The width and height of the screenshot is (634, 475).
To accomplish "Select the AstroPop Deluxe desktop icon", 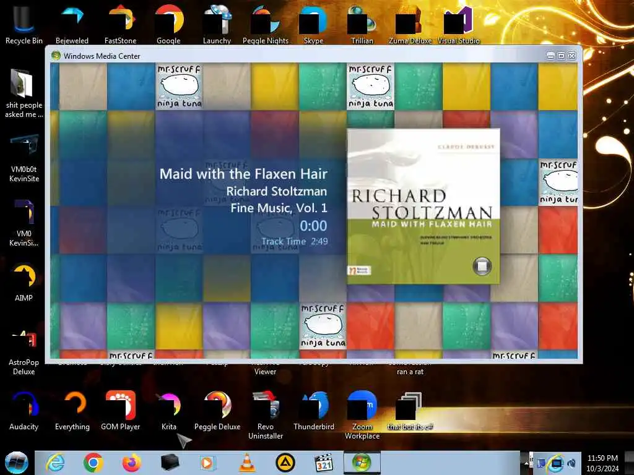I will pos(24,353).
